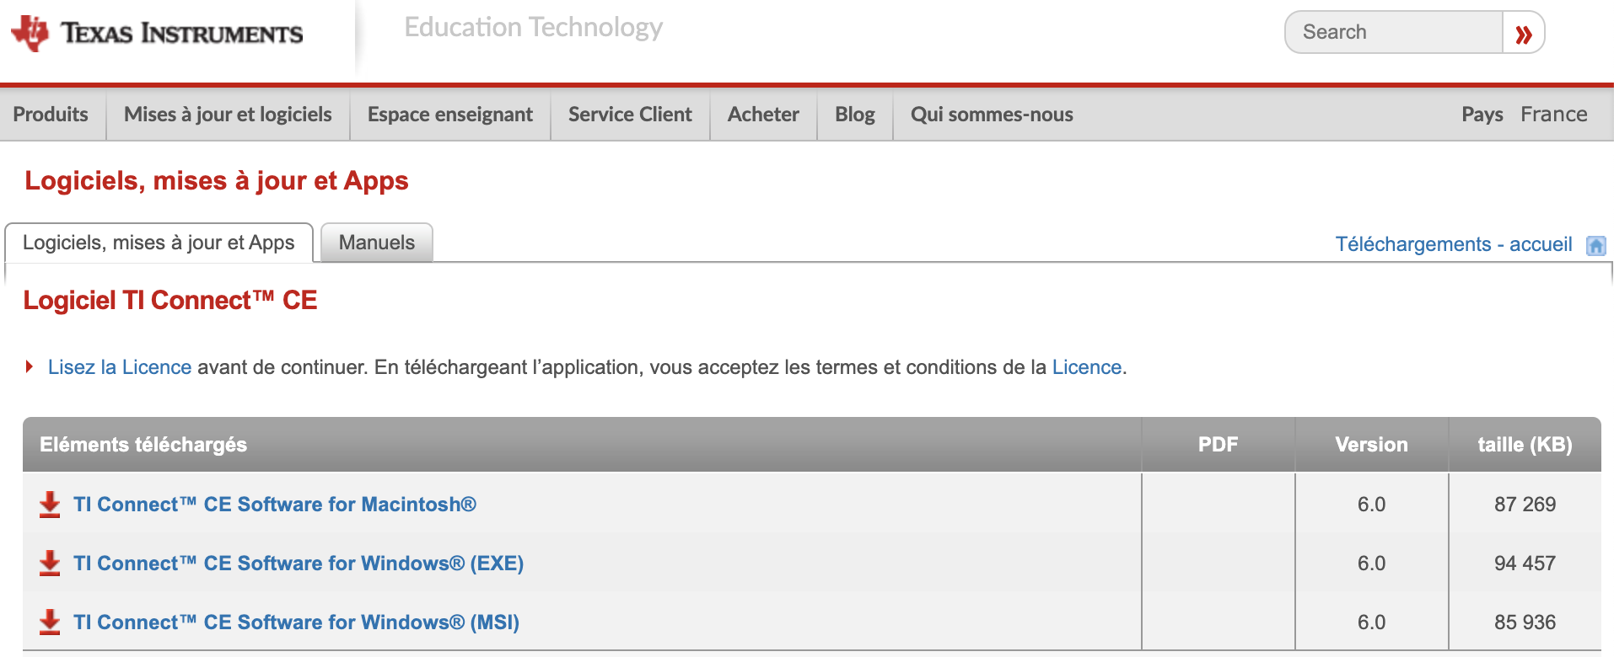Click the Education Technology header text
The width and height of the screenshot is (1614, 657).
click(x=534, y=28)
